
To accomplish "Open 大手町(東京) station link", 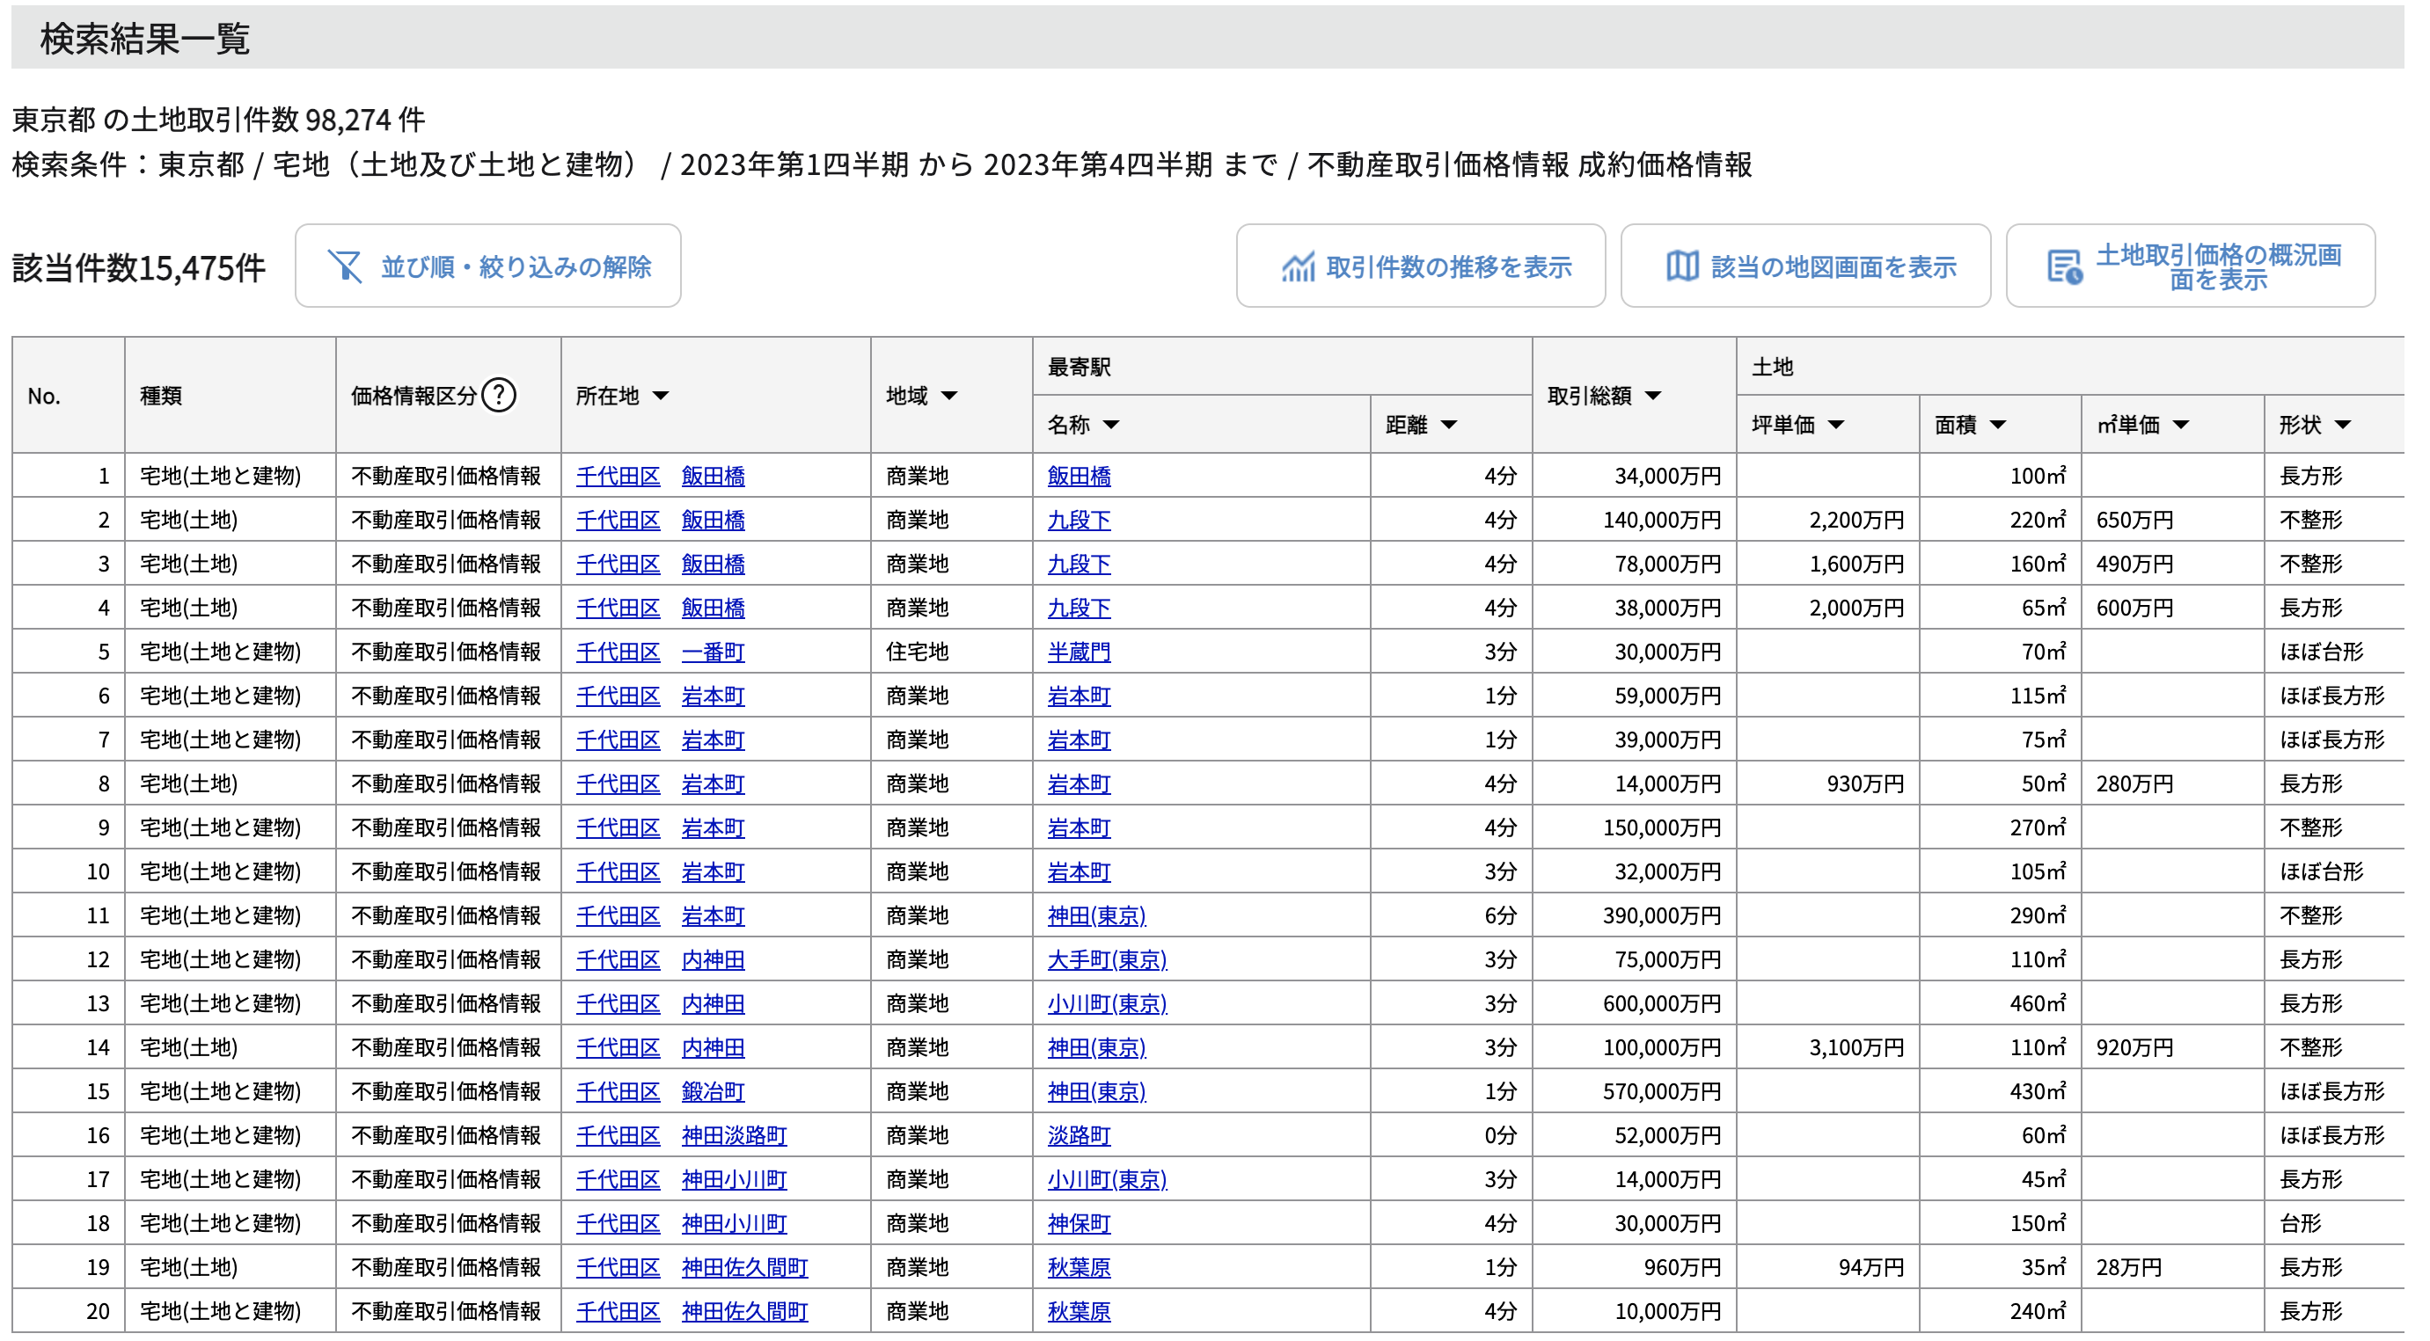I will point(1108,960).
